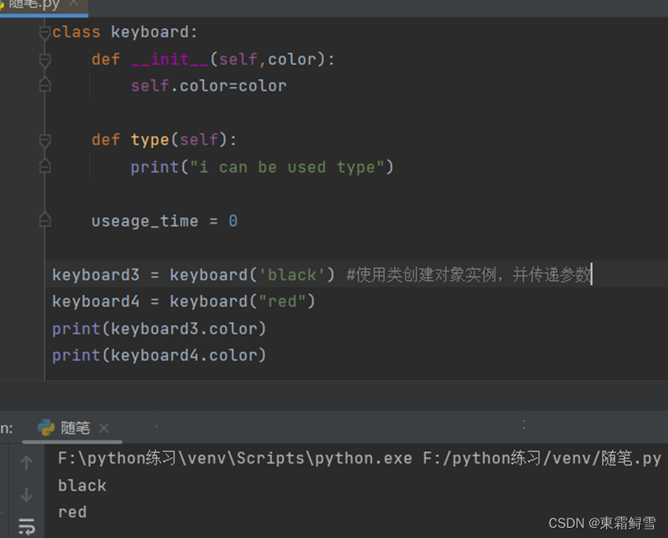Screen dimensions: 668x538
Task: Open the vertical dots menu in Run panel
Action: (x=524, y=424)
